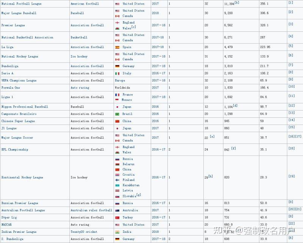Viewport: 303px width, 243px height.
Task: Open the Kontinental Hockey League link
Action: click(x=22, y=178)
